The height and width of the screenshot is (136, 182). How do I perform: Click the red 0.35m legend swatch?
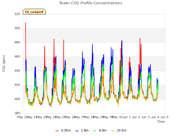(x=57, y=131)
